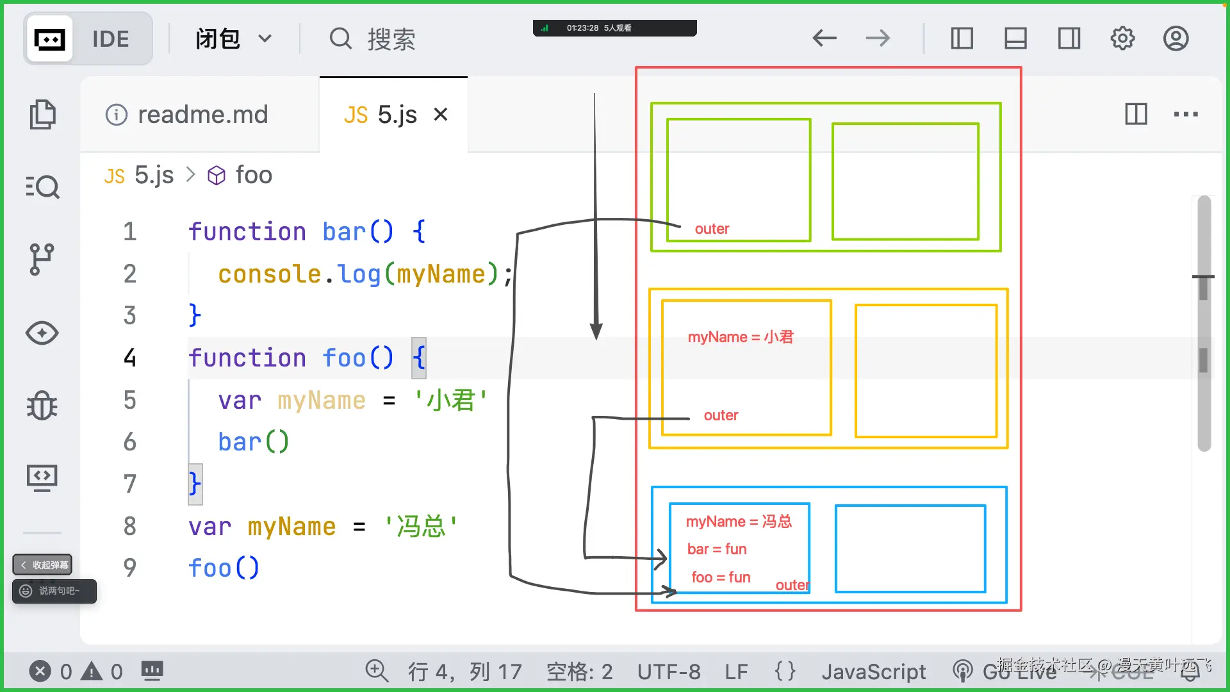The height and width of the screenshot is (692, 1230).
Task: Open the Explorer file panel
Action: click(42, 114)
